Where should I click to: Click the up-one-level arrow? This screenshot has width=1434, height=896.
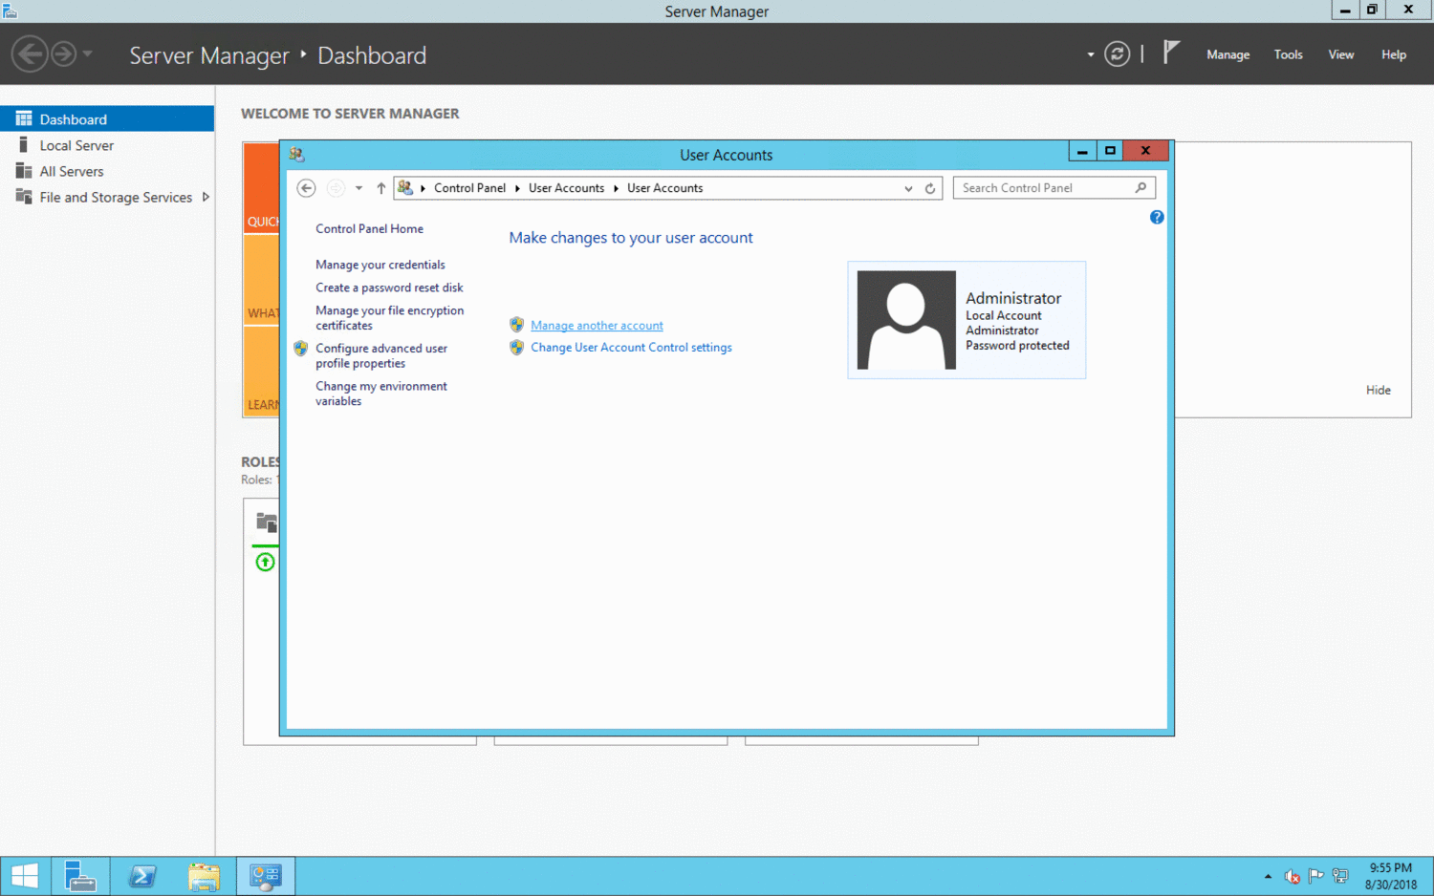pyautogui.click(x=380, y=188)
